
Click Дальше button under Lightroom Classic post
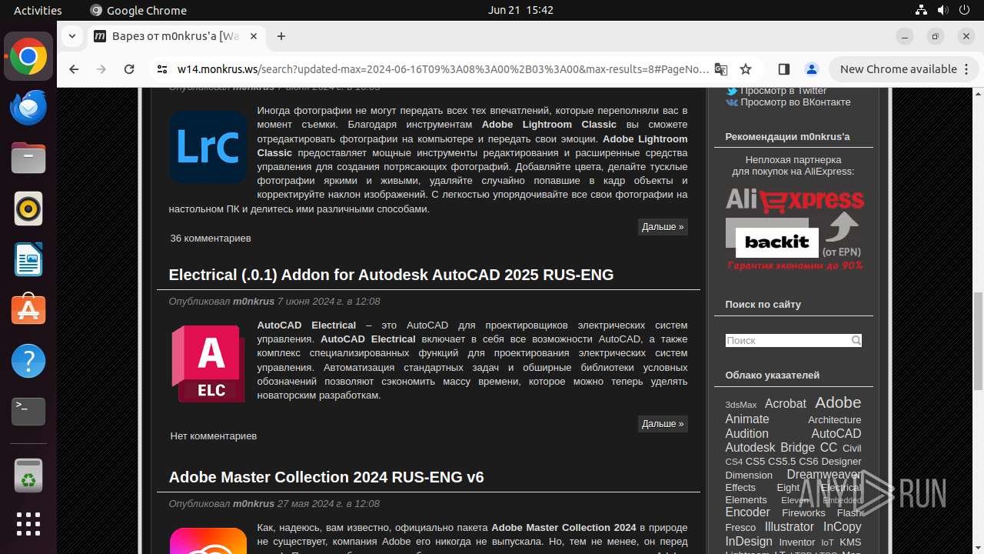coord(663,227)
